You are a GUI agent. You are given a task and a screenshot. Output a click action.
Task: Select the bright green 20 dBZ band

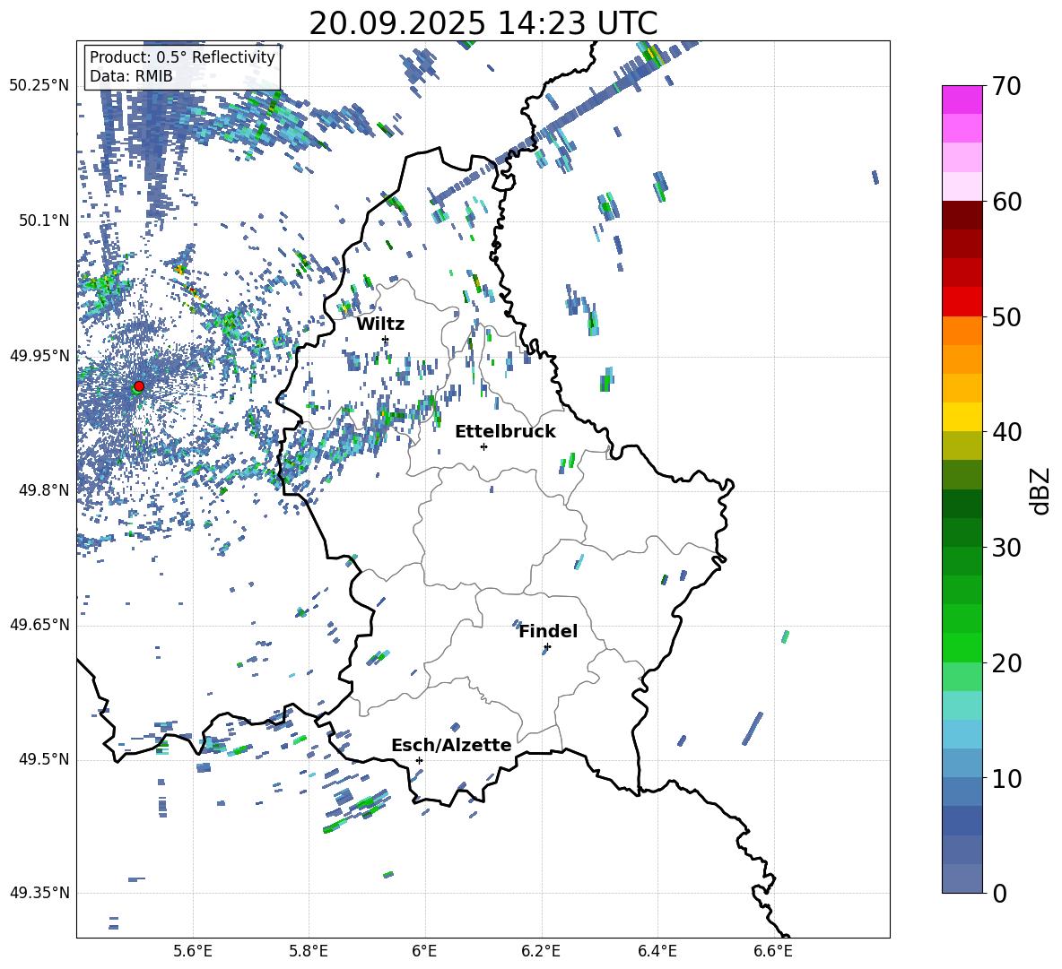pyautogui.click(x=962, y=647)
